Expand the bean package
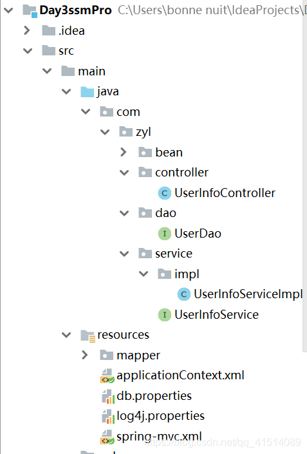 point(124,152)
